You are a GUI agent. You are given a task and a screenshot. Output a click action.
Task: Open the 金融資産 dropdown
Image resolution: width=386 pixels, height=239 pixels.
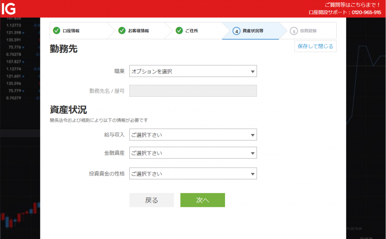[x=193, y=153]
